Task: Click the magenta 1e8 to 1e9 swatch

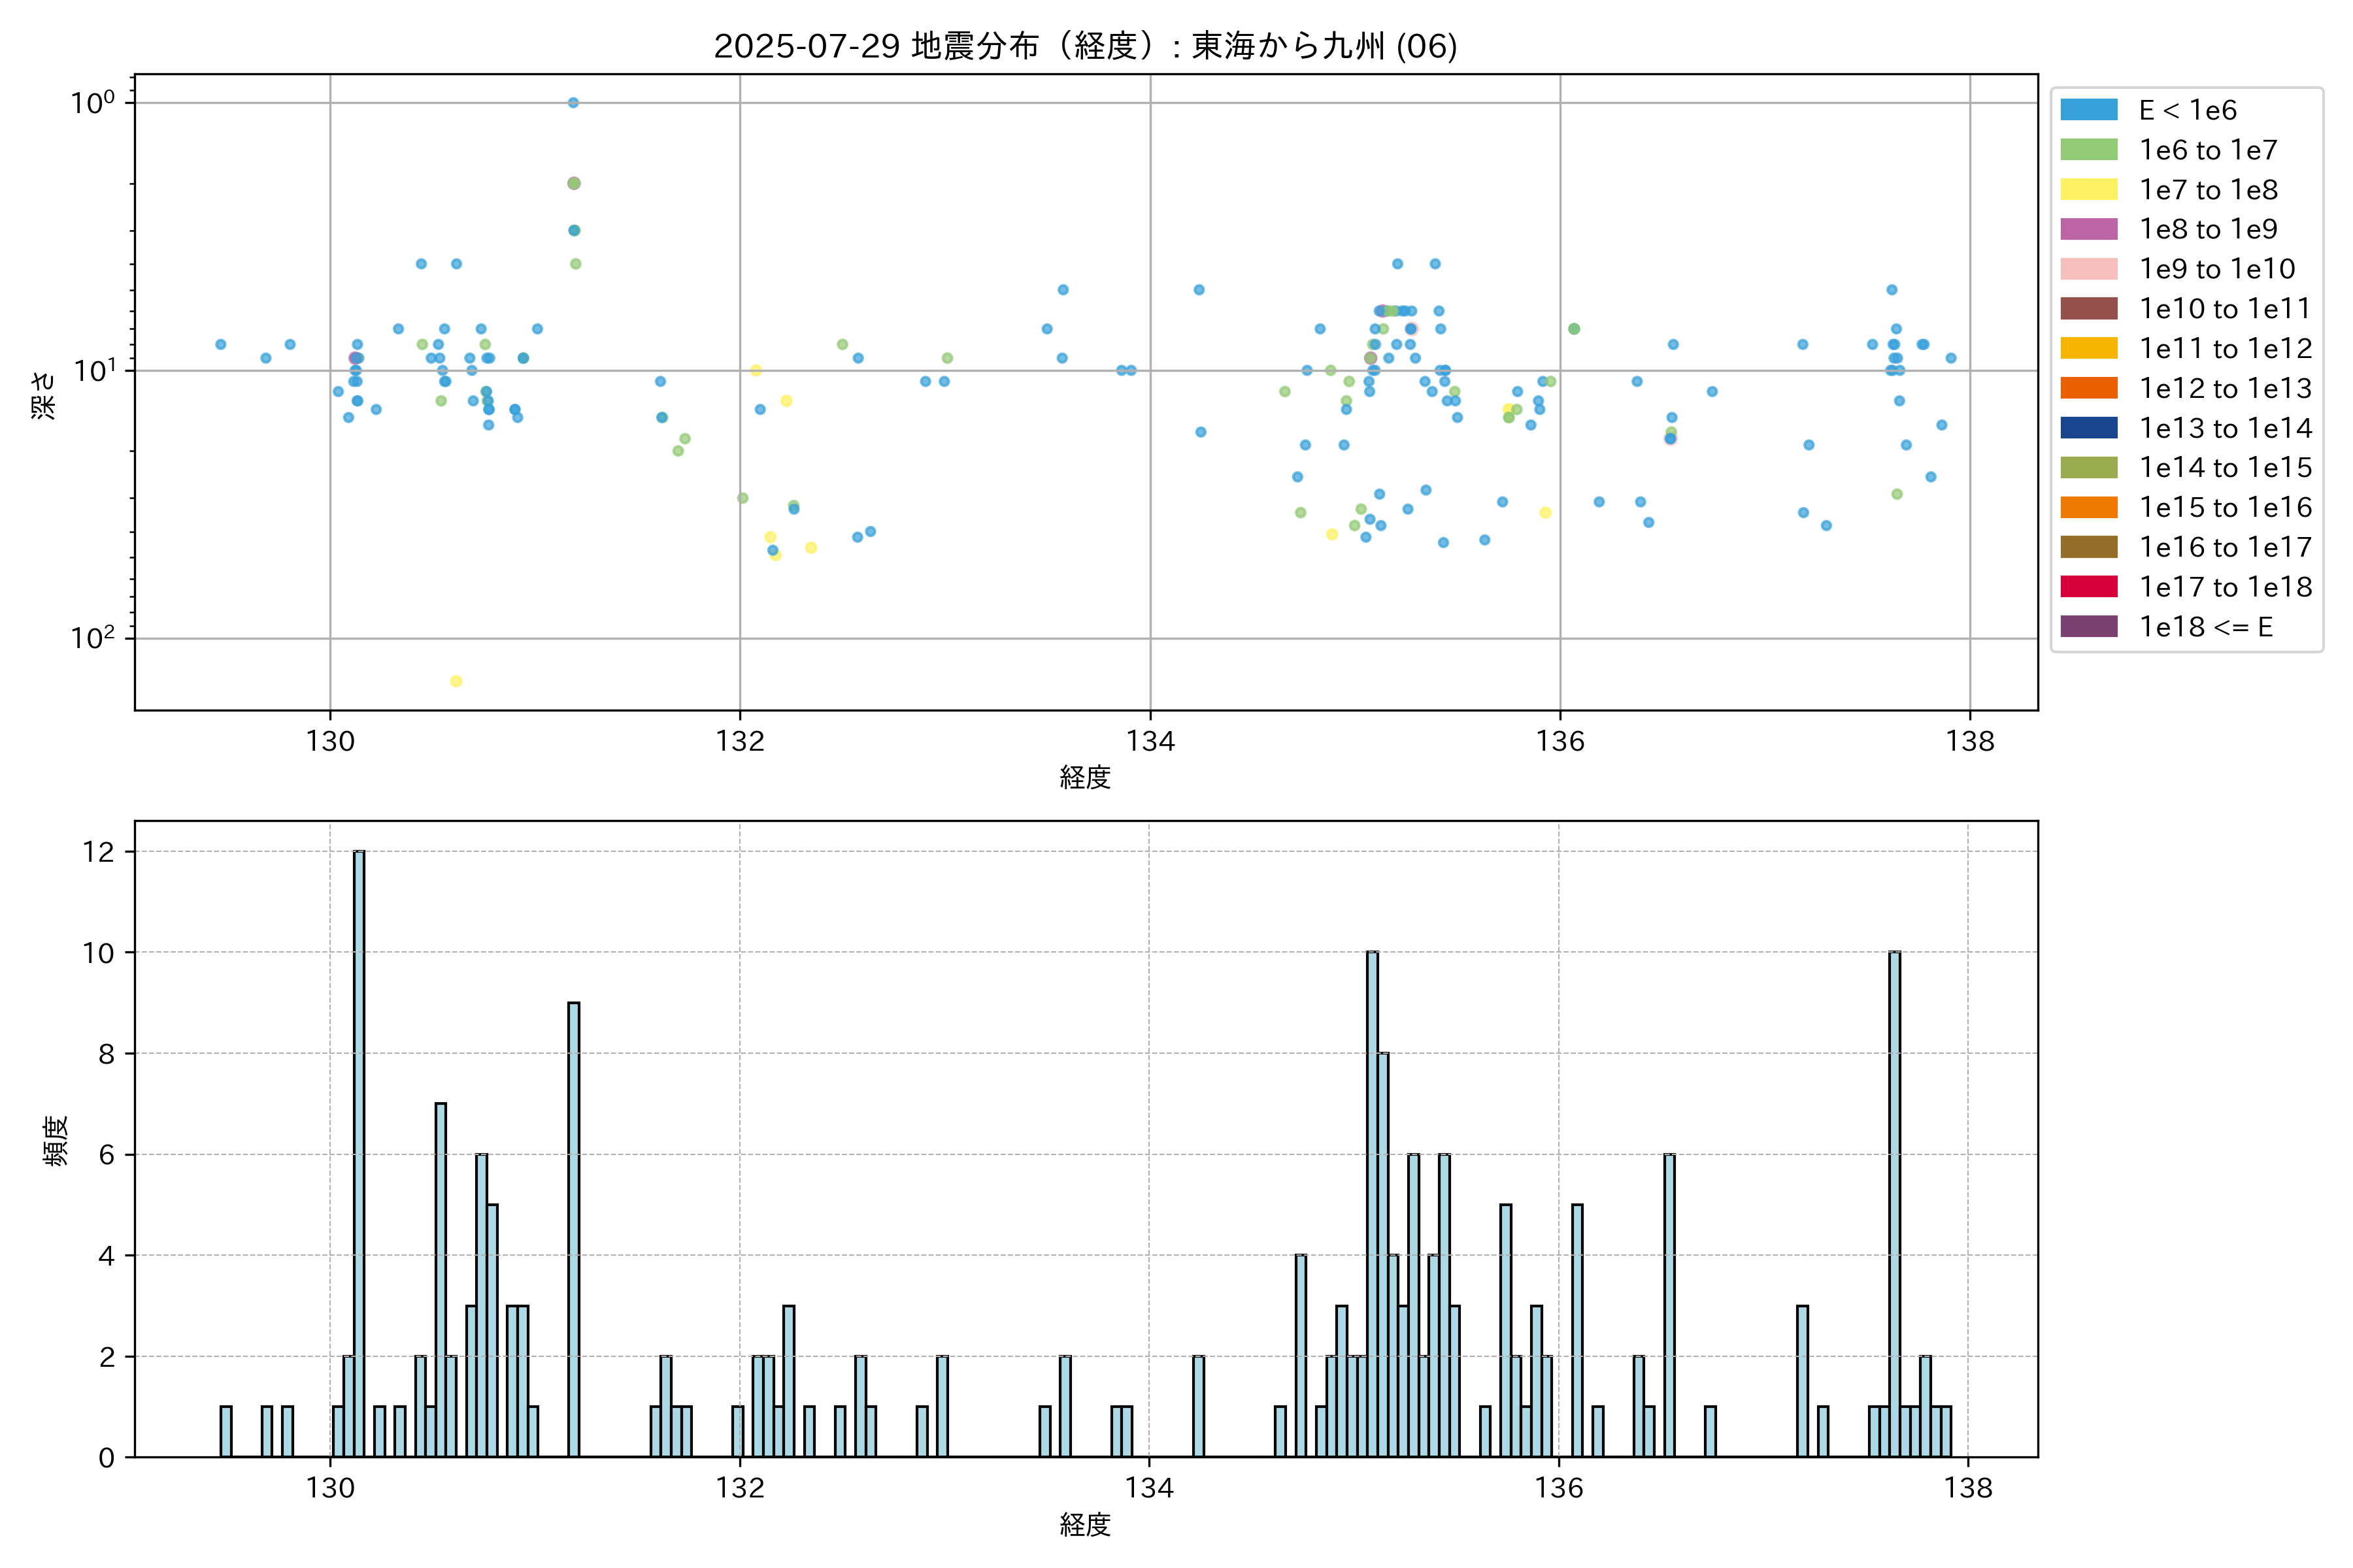Action: 2088,229
